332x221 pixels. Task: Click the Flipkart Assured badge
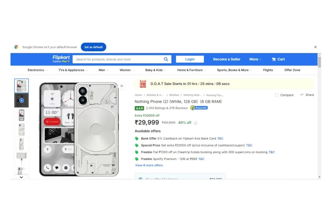(199, 108)
